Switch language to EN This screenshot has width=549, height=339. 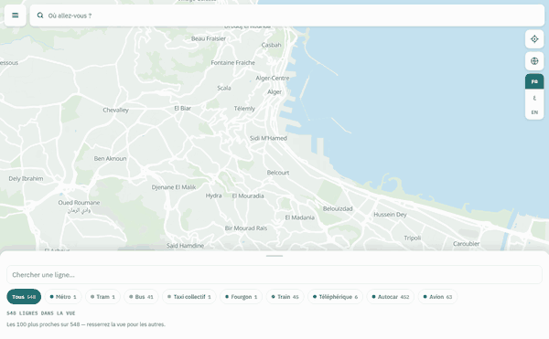[x=534, y=112]
